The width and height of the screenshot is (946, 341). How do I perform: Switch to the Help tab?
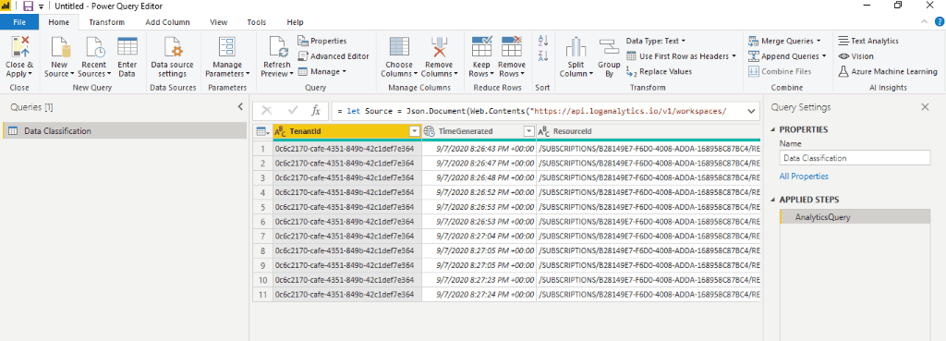[x=295, y=22]
